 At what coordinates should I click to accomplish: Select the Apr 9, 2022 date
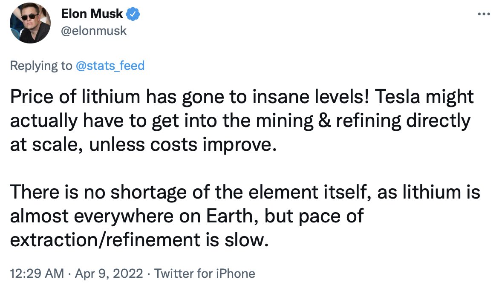[x=110, y=273]
